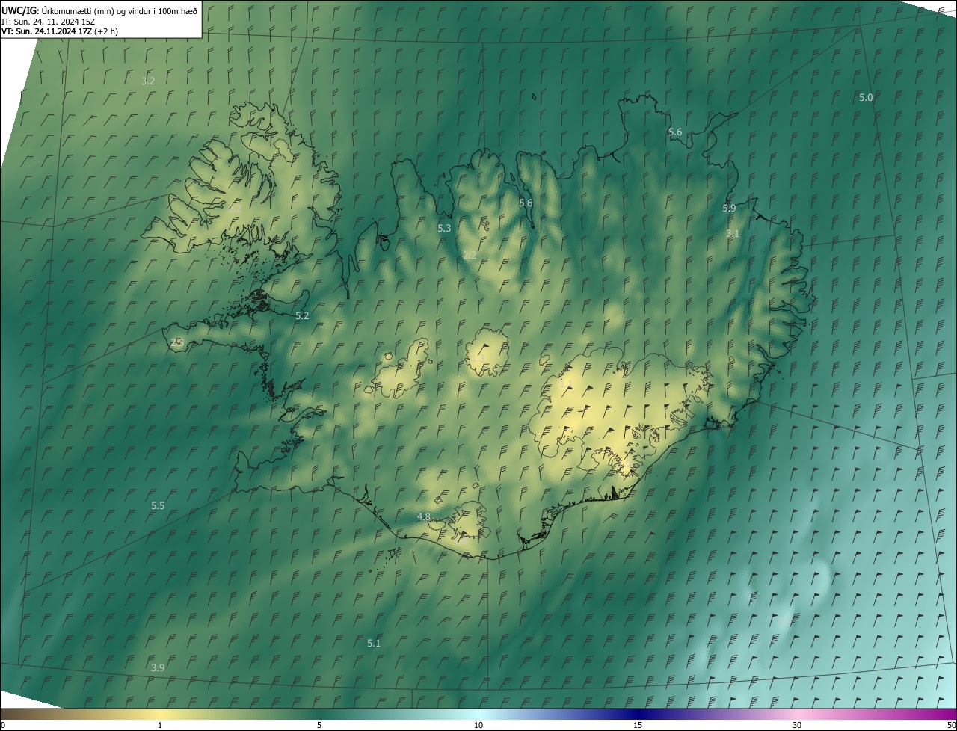Click the color scale tick label 50
Image resolution: width=957 pixels, height=731 pixels.
pyautogui.click(x=951, y=726)
